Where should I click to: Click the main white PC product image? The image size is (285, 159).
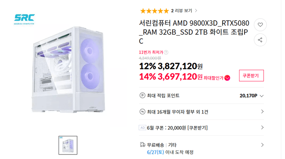coord(68,70)
